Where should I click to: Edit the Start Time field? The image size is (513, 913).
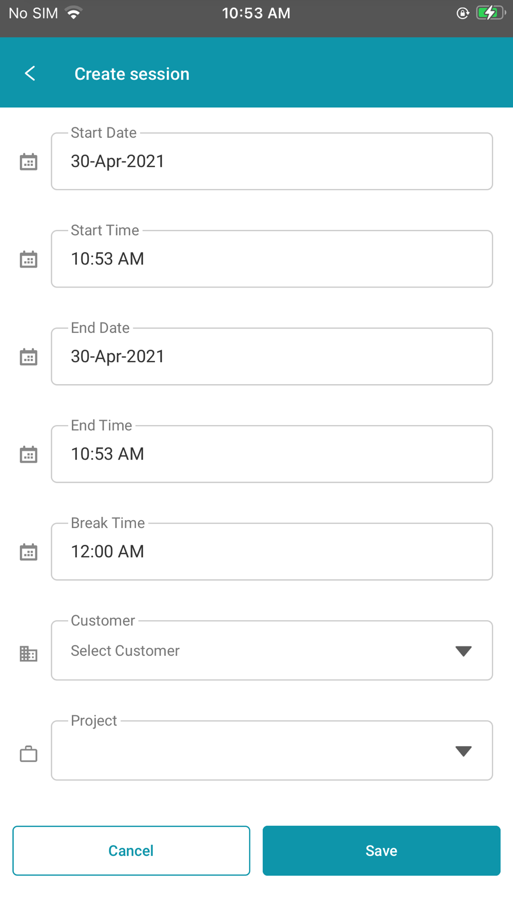272,259
